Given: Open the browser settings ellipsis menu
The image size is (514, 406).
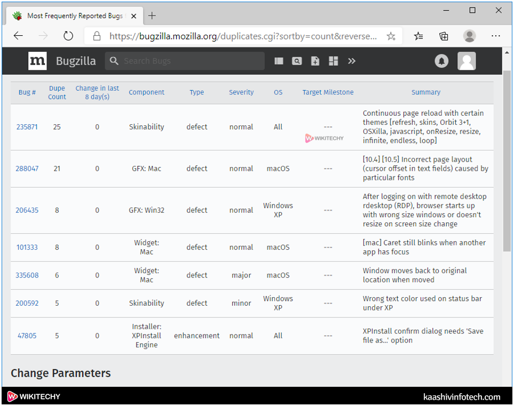Looking at the screenshot, I should (495, 36).
